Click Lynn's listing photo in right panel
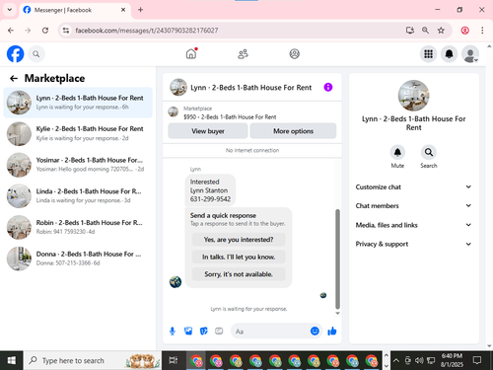The image size is (493, 370). (x=413, y=96)
